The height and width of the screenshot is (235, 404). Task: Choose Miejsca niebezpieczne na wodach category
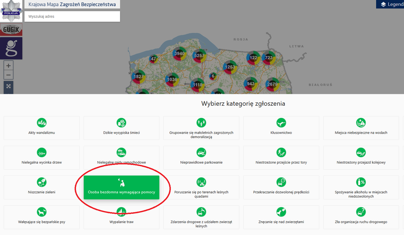[x=361, y=128]
